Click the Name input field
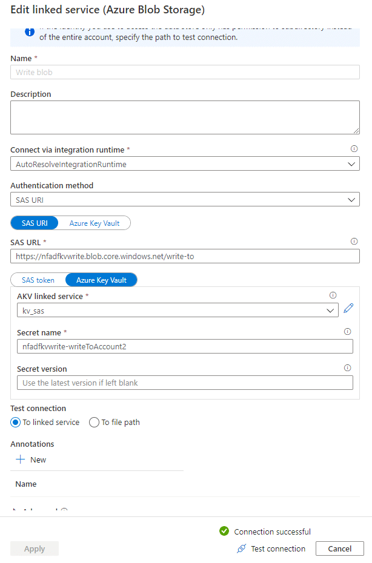372x563 pixels. pyautogui.click(x=185, y=72)
